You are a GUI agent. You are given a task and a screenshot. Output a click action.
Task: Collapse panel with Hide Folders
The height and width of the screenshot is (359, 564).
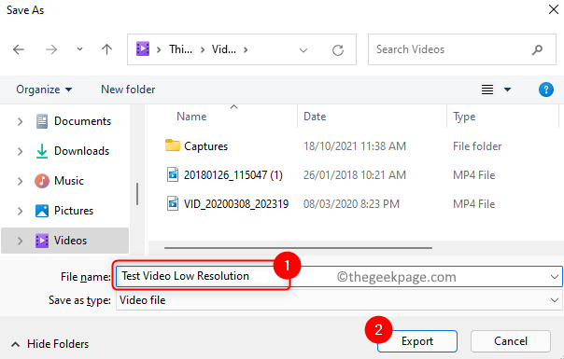tap(50, 344)
